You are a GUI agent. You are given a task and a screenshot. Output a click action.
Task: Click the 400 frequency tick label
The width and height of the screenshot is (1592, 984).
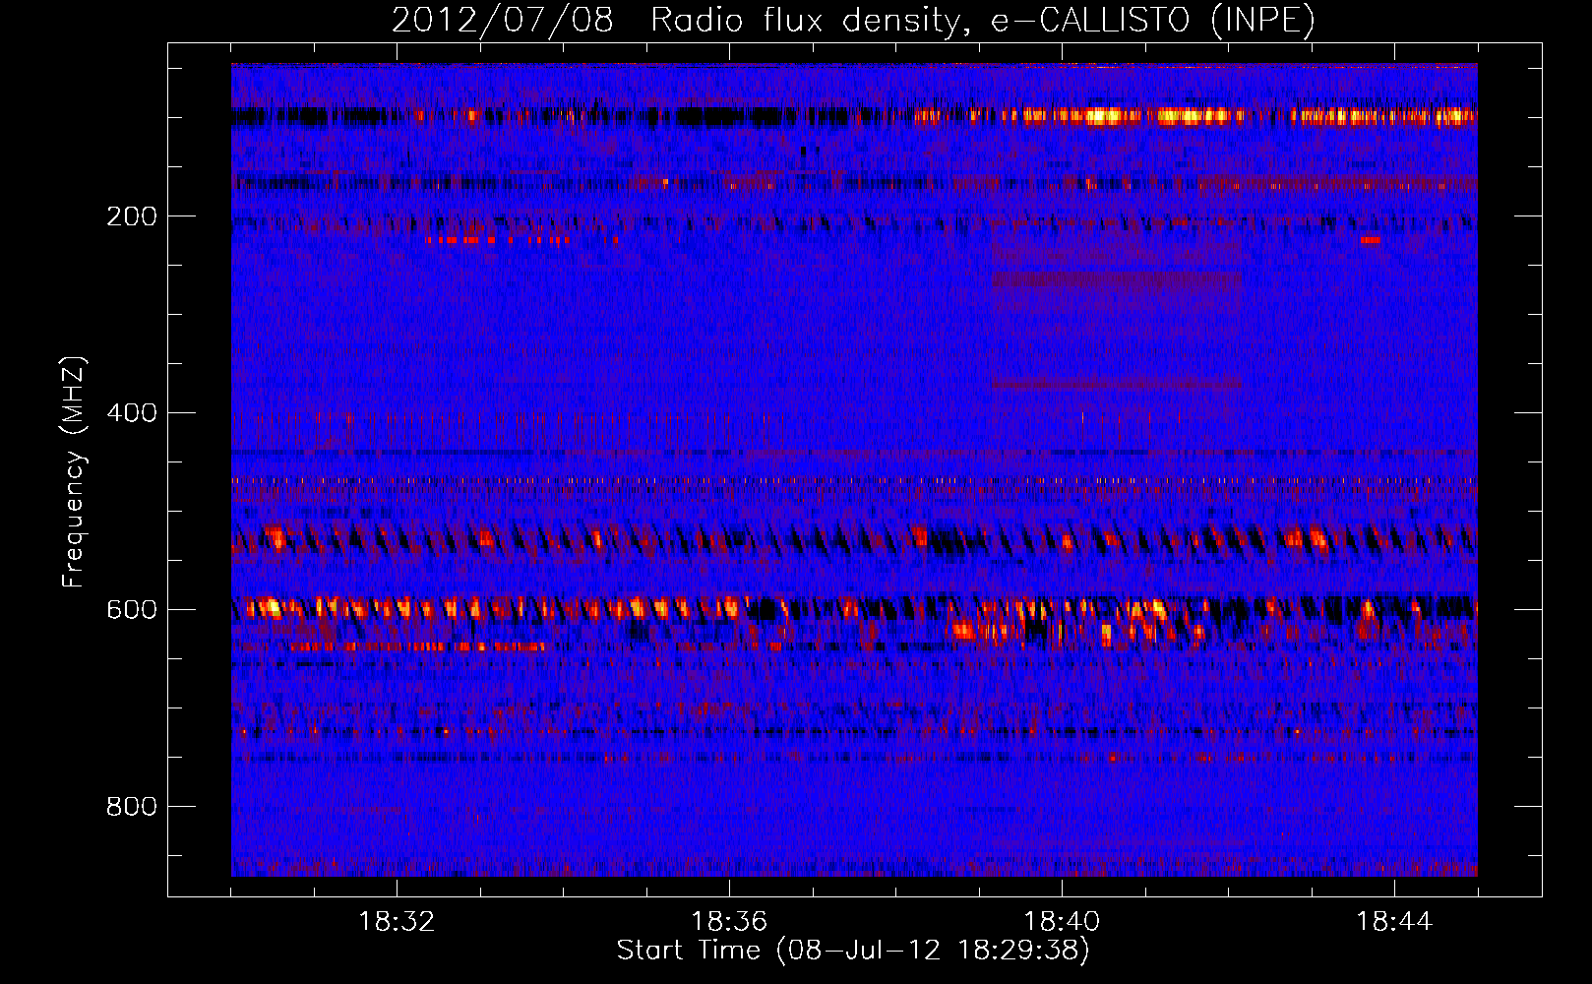click(x=132, y=412)
